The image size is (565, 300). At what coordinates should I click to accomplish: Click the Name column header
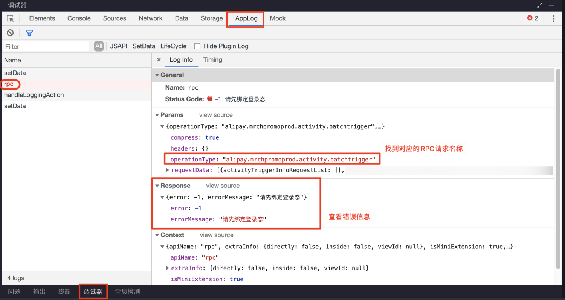pos(76,60)
